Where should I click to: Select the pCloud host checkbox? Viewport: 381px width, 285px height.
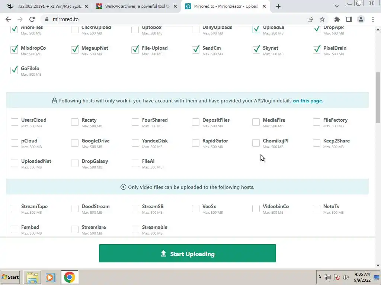15,143
